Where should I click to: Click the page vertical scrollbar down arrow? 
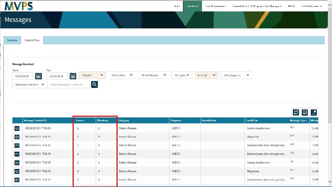(x=330, y=182)
